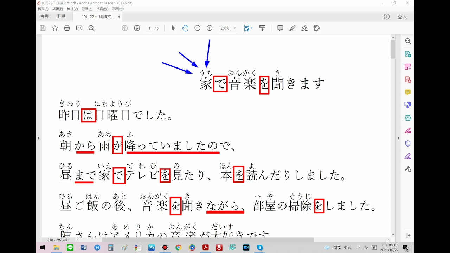This screenshot has height=253, width=450.
Task: Open Create PDF tool in right pane
Action: coord(408,79)
